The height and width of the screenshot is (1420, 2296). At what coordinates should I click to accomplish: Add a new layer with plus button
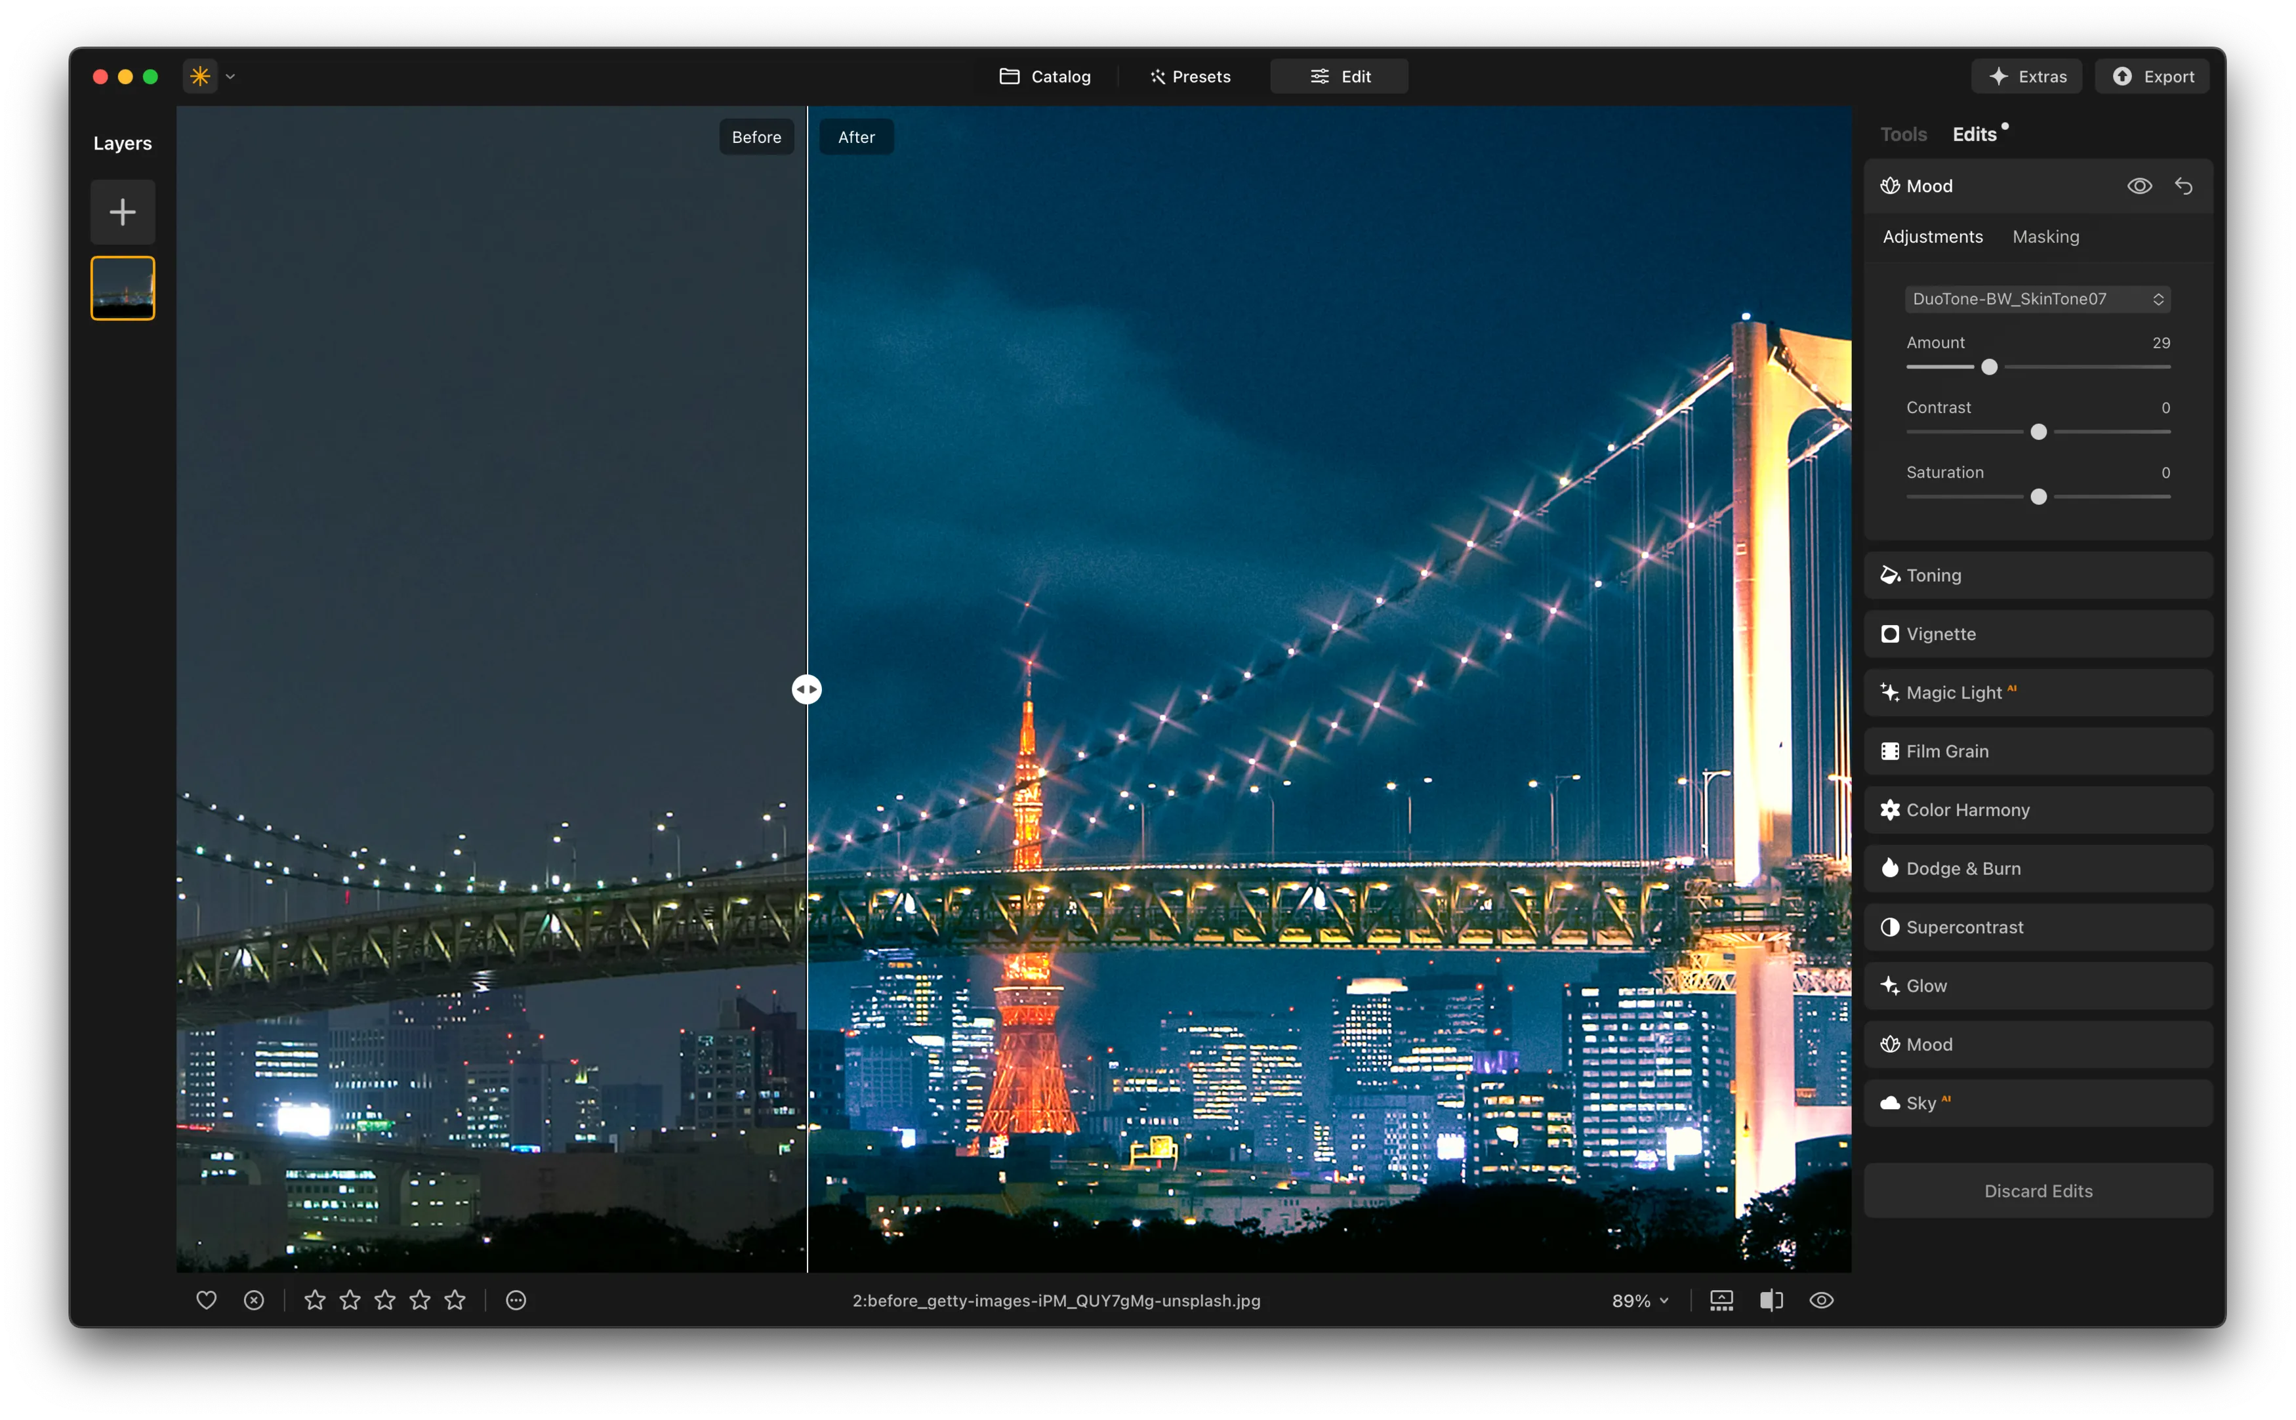[x=123, y=211]
